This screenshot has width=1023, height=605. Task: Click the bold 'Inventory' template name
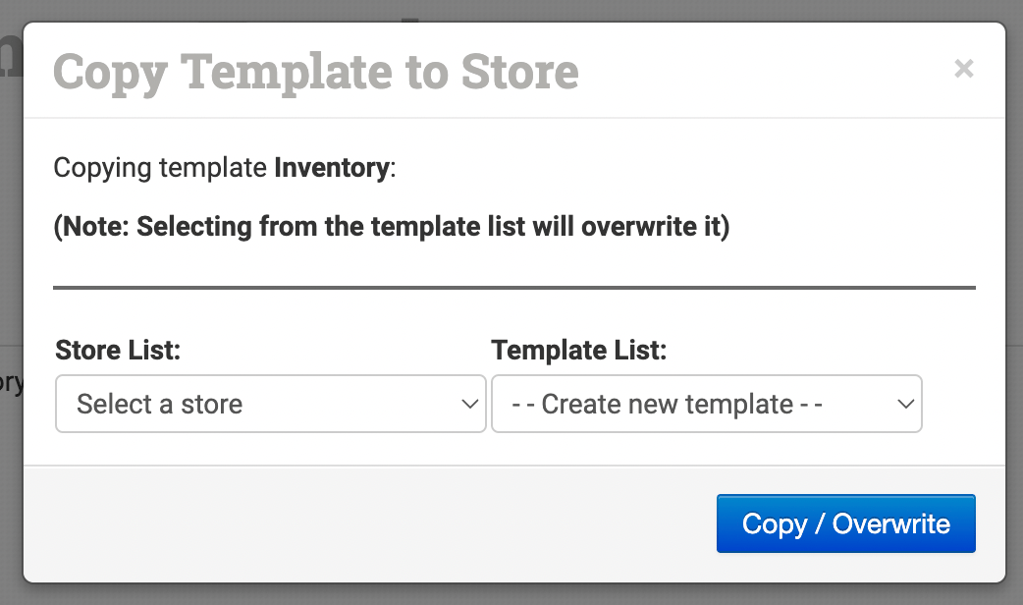click(332, 168)
